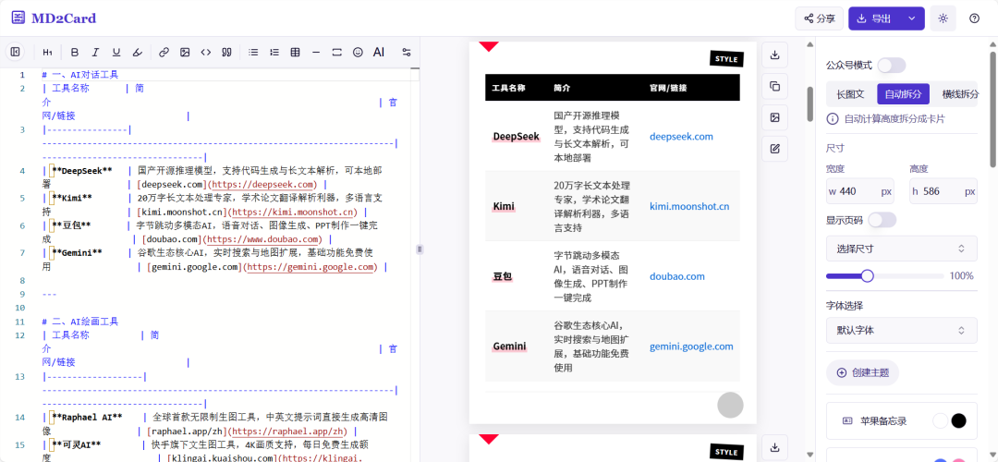Save first card as image
The image size is (998, 462).
(x=774, y=117)
